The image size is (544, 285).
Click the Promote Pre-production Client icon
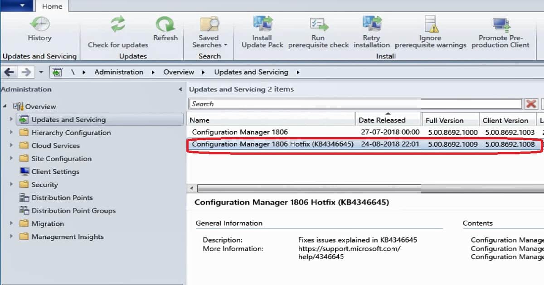click(x=501, y=24)
